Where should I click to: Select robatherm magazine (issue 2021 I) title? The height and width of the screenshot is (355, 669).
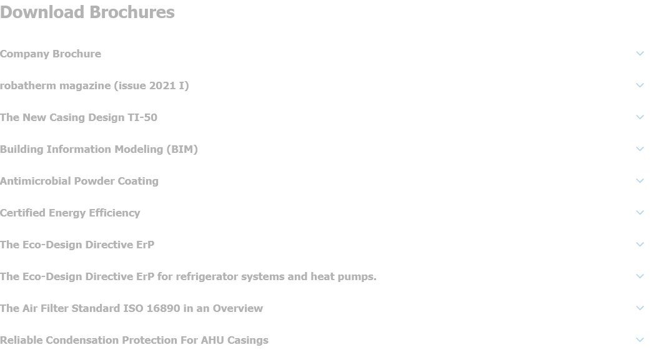coord(94,85)
